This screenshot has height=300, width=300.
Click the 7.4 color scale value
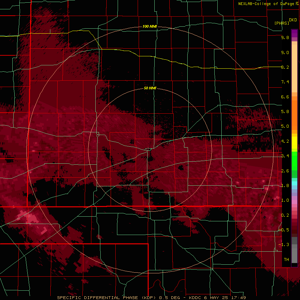[285, 82]
